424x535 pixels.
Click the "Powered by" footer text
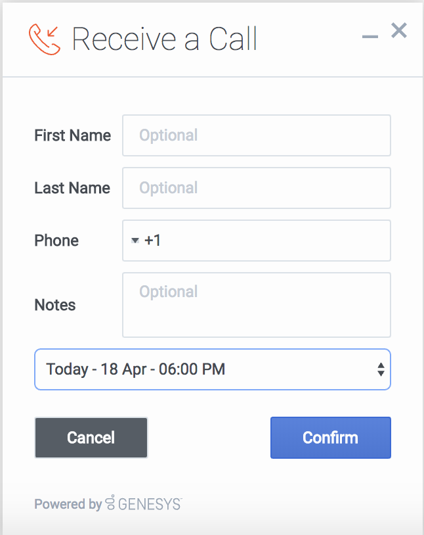tap(68, 504)
